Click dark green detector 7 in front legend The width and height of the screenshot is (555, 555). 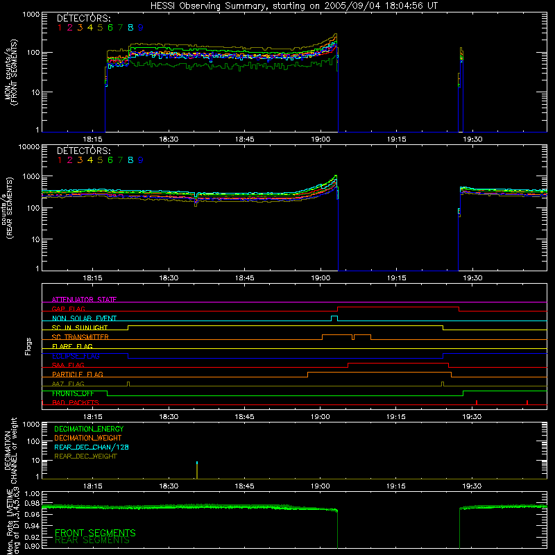click(x=120, y=28)
